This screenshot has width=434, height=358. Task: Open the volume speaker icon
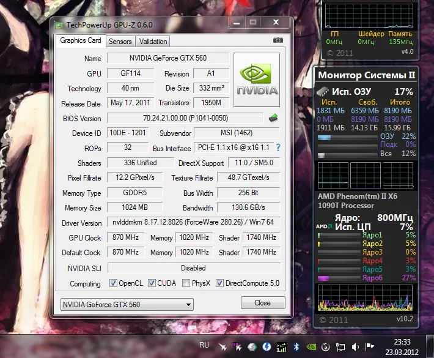355,347
